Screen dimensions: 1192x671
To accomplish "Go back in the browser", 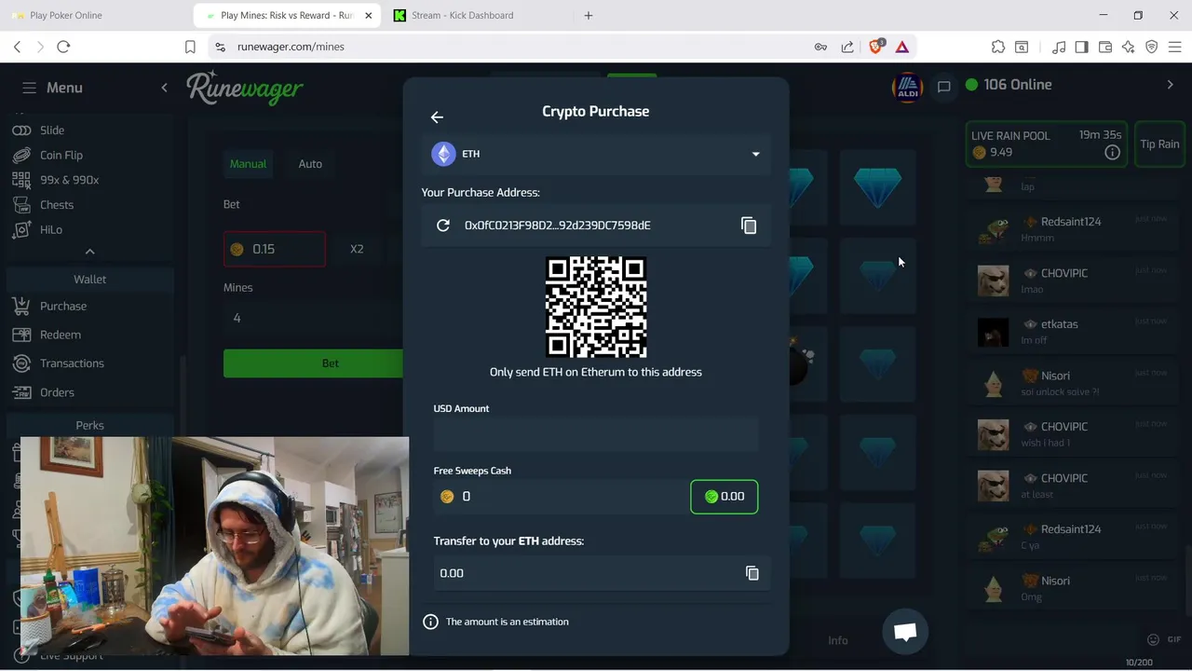I will click(x=17, y=47).
